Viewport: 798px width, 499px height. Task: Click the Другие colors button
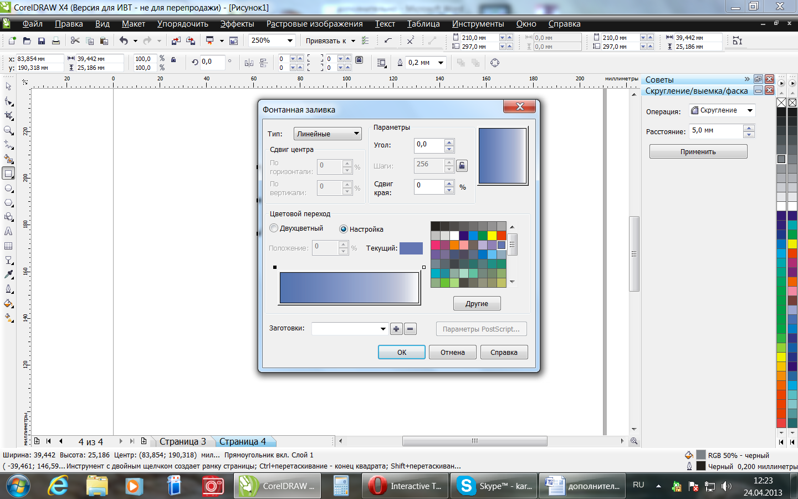(x=477, y=303)
